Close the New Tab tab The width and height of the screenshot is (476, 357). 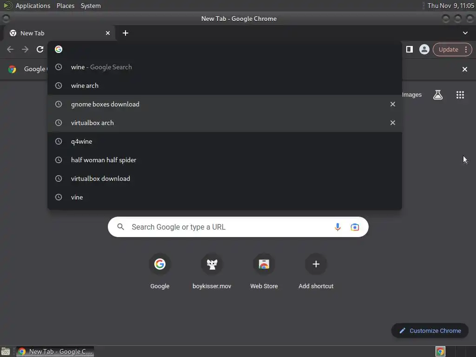(x=108, y=33)
